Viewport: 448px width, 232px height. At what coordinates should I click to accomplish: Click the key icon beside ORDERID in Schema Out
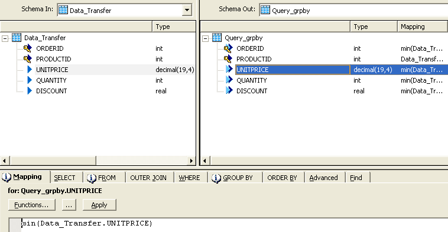click(x=228, y=48)
